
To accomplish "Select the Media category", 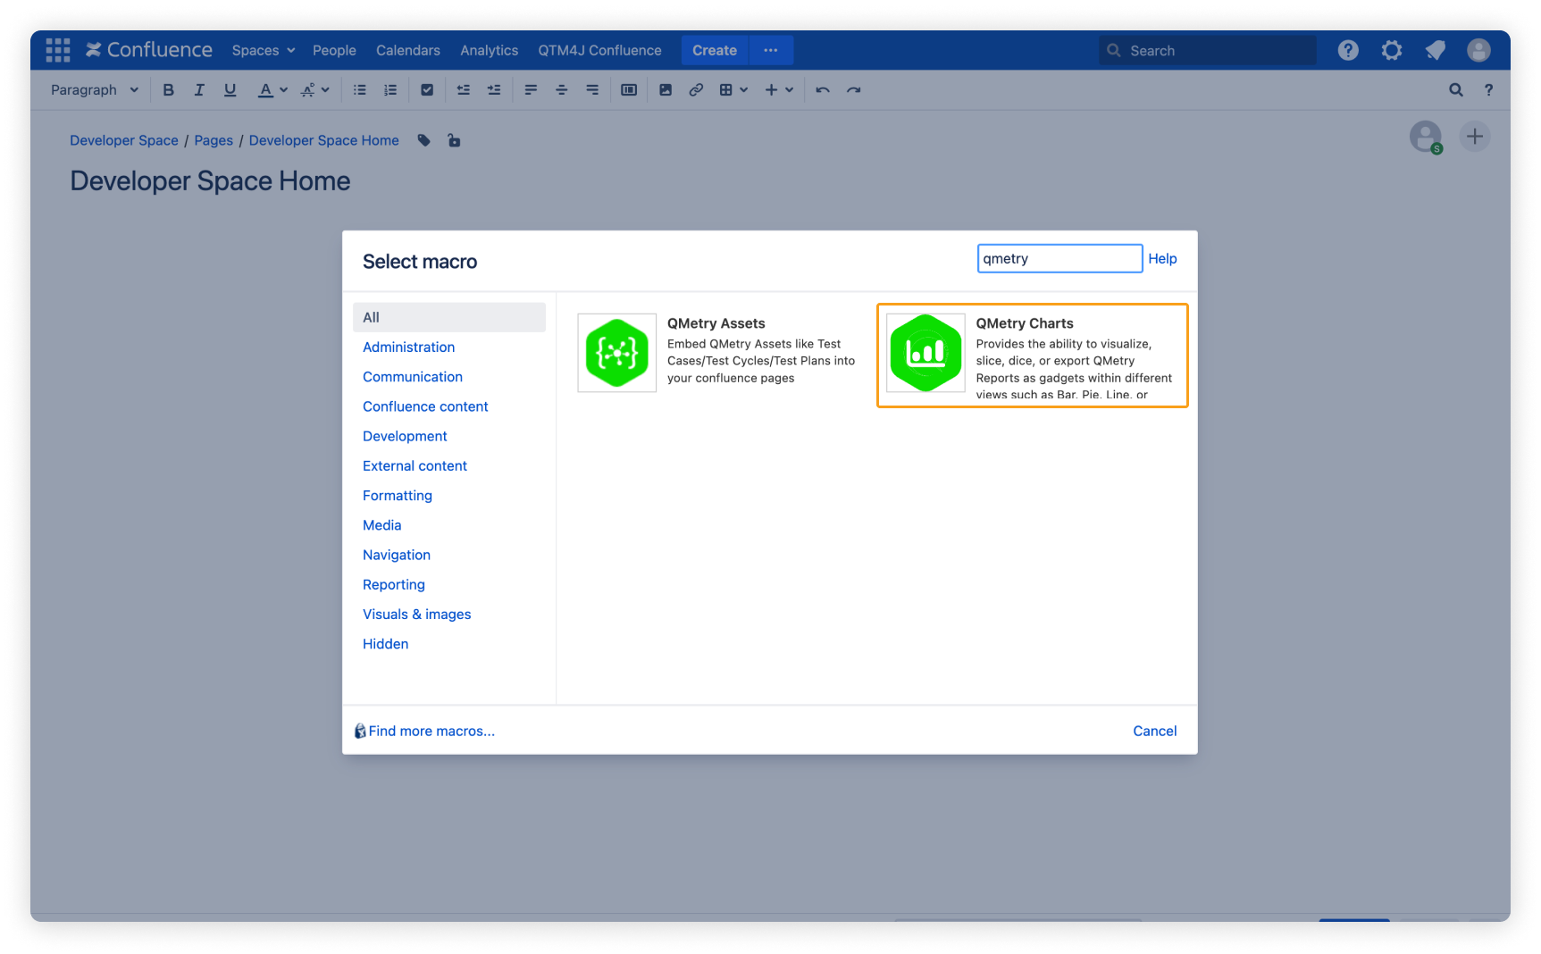I will [x=382, y=525].
